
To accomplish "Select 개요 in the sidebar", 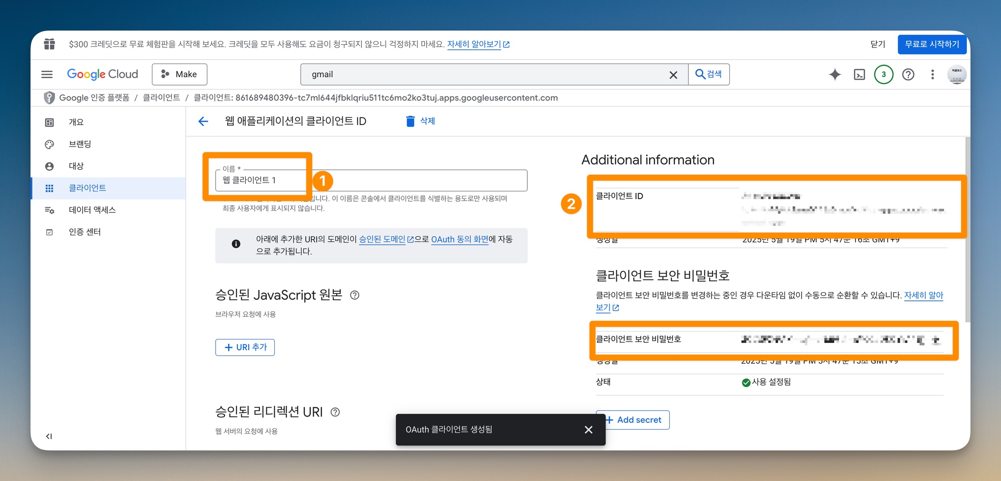I will click(108, 122).
